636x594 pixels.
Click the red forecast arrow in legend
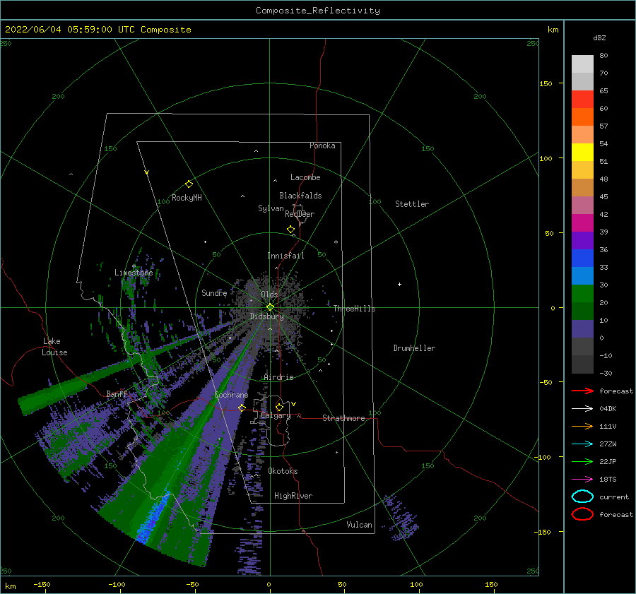click(x=582, y=391)
